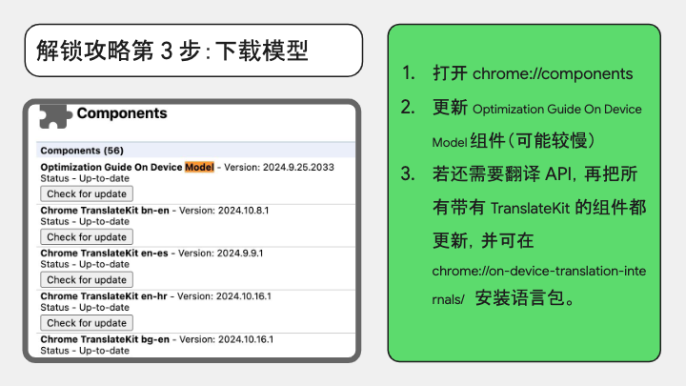Click the Components page heading

pyautogui.click(x=122, y=113)
